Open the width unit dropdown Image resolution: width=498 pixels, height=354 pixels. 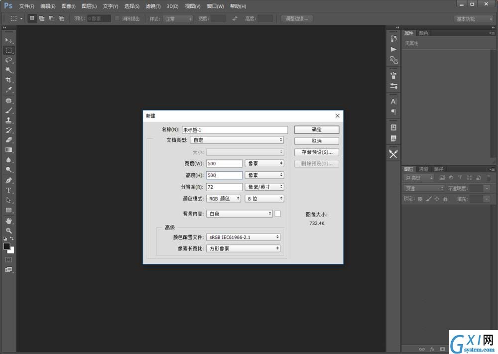click(264, 163)
